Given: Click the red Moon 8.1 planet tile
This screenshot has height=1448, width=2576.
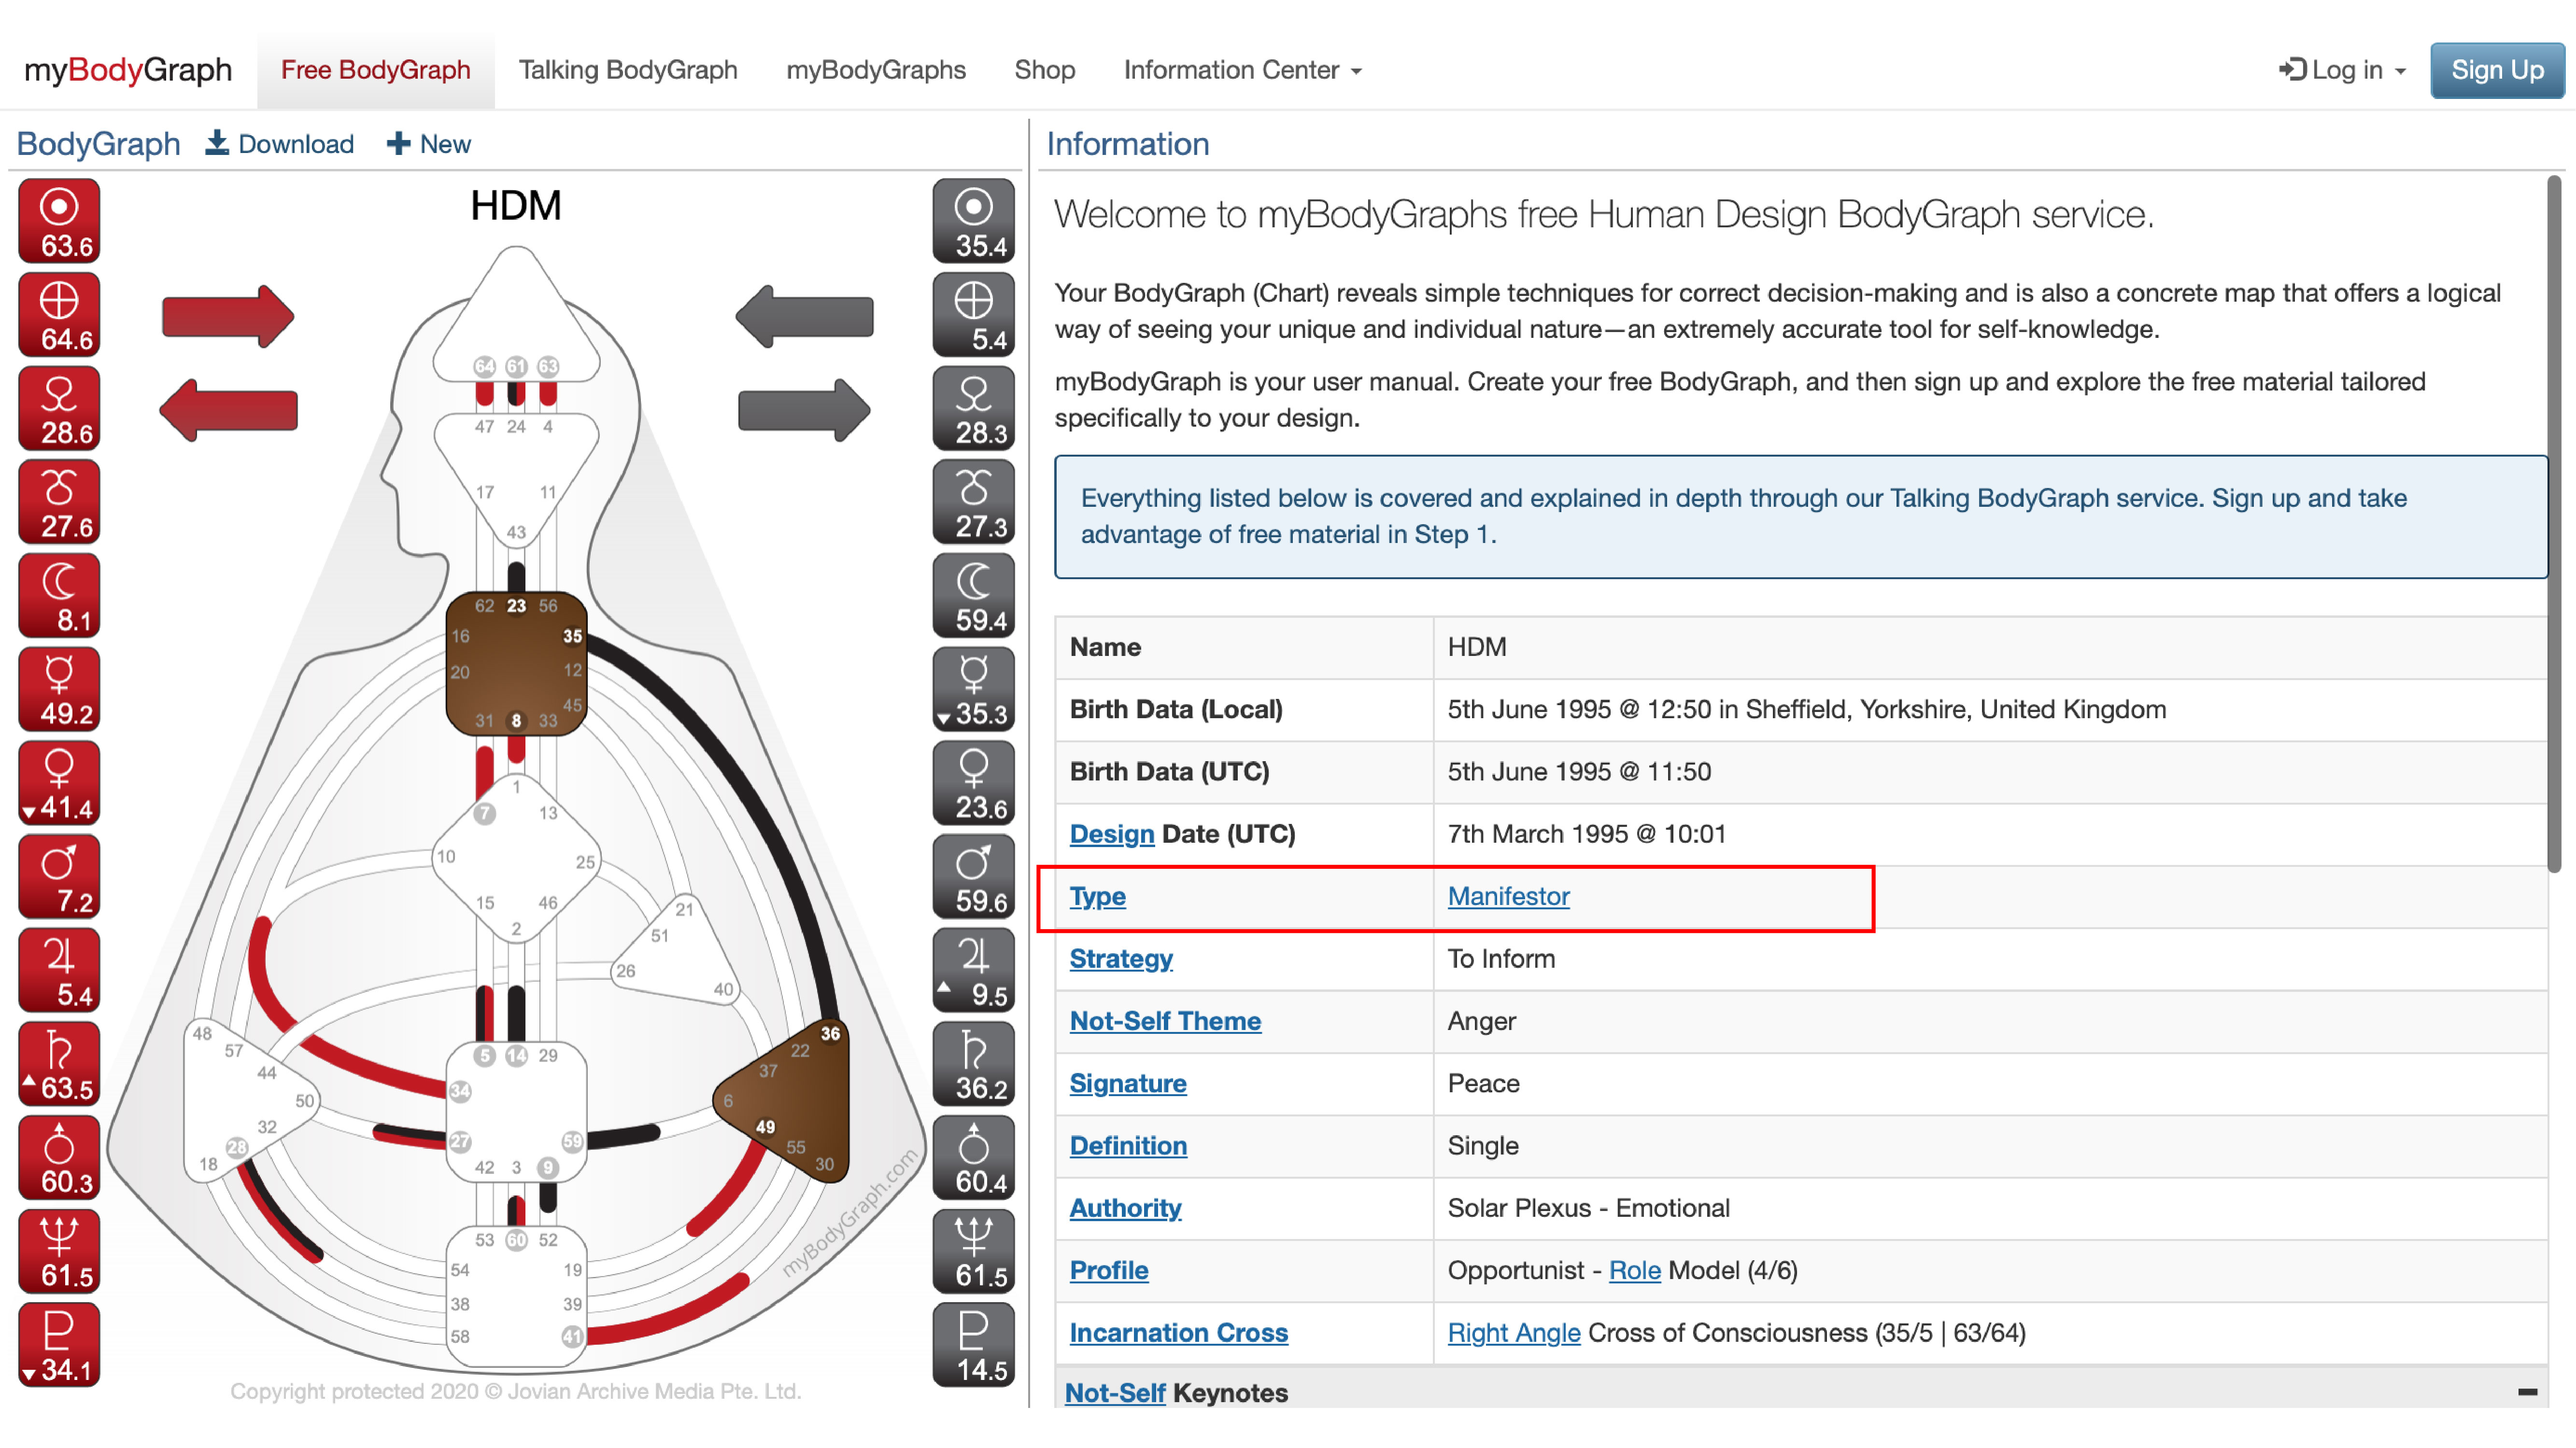Looking at the screenshot, I should point(59,597).
